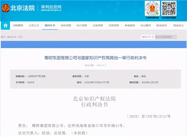Screen dimensions: 187x137
Task: Click the 北京知识产权法院 document heading
Action: (94, 99)
